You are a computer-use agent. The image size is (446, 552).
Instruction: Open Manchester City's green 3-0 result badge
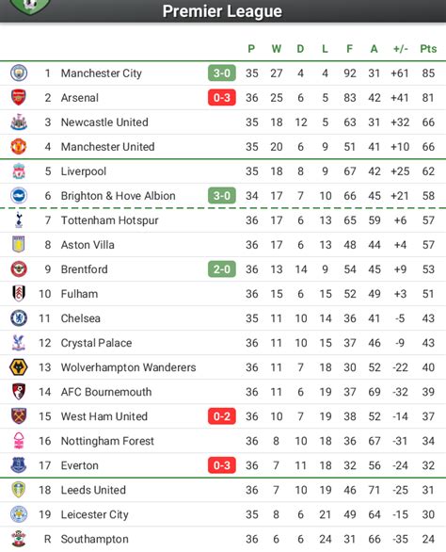(x=222, y=73)
